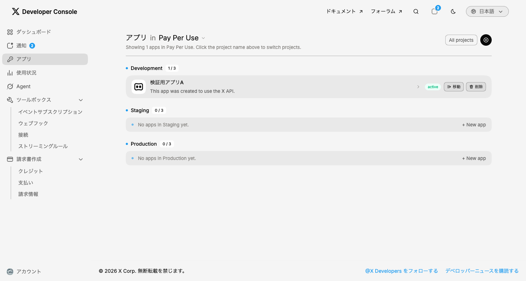The width and height of the screenshot is (526, 281).
Task: Open the 検証用アプリA app name
Action: (x=167, y=82)
